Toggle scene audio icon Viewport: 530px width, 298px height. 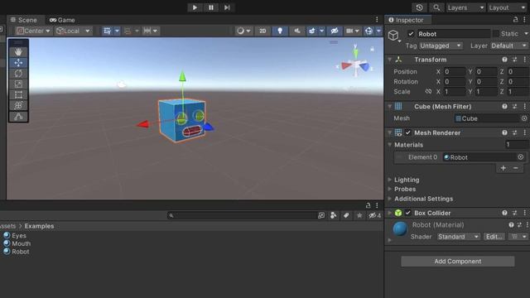pyautogui.click(x=297, y=31)
